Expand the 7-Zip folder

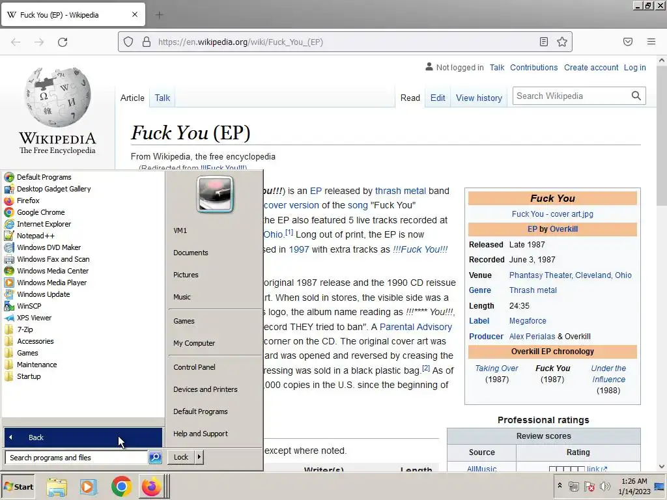[x=18, y=329]
